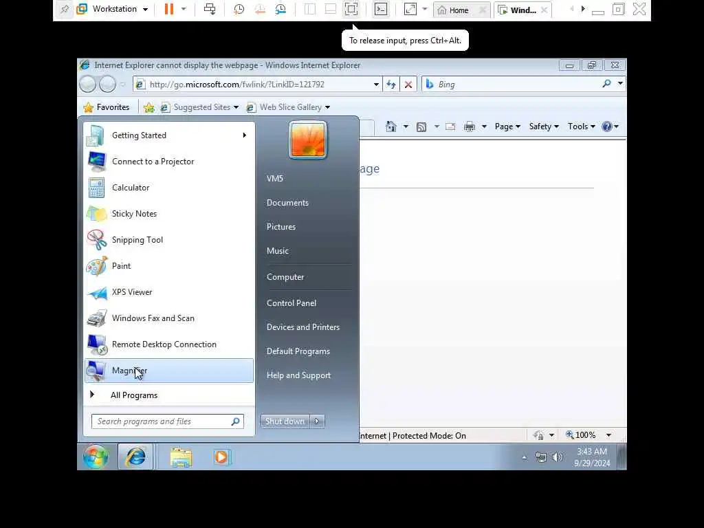Open Control Panel

[291, 303]
